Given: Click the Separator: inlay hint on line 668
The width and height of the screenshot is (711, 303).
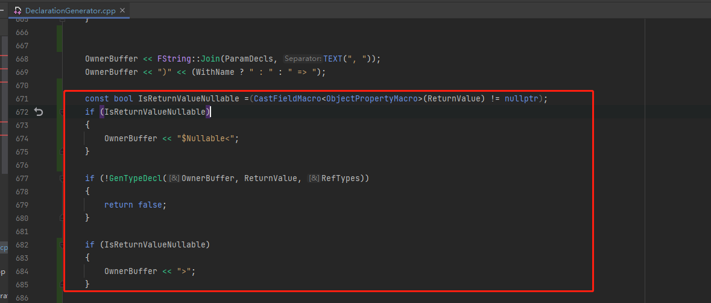Looking at the screenshot, I should [303, 59].
